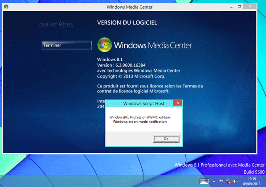Image resolution: width=266 pixels, height=187 pixels.
Task: Click the VERSION DU LOGICIEL heading
Action: [127, 22]
